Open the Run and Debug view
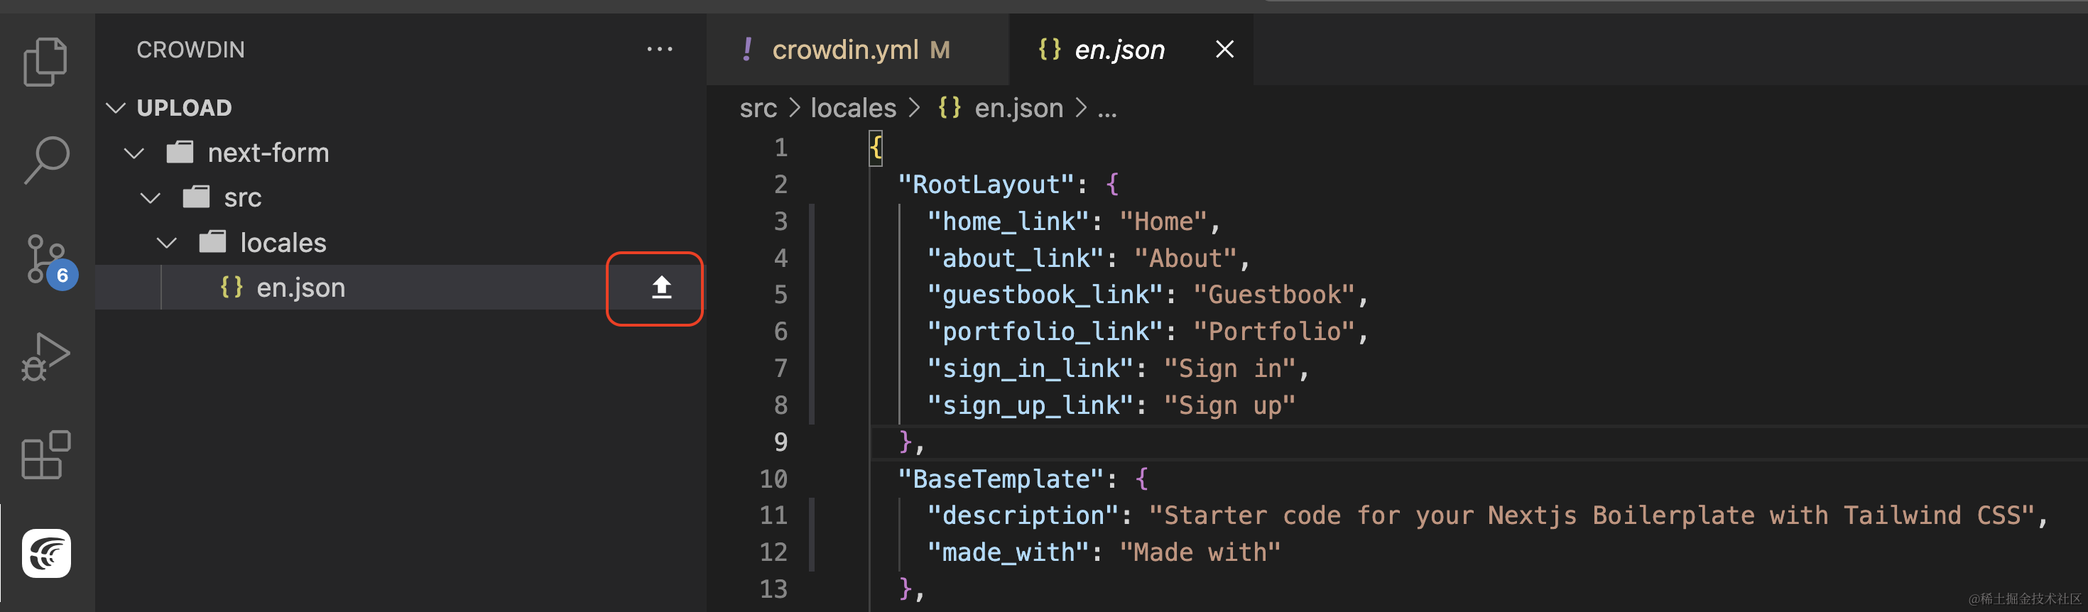 coord(45,356)
